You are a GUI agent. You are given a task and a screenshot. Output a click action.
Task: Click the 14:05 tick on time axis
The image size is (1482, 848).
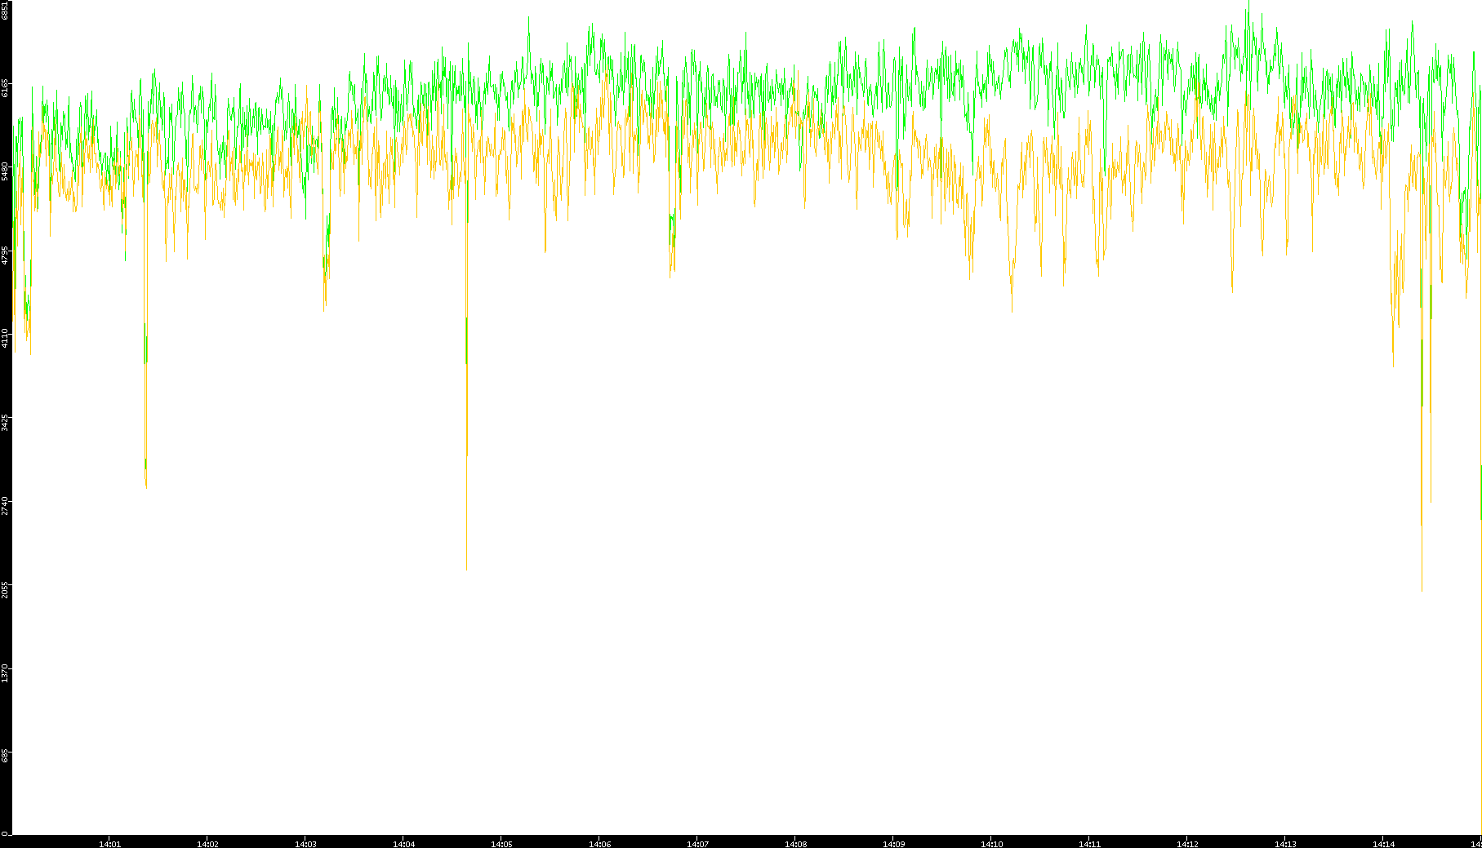pos(501,843)
